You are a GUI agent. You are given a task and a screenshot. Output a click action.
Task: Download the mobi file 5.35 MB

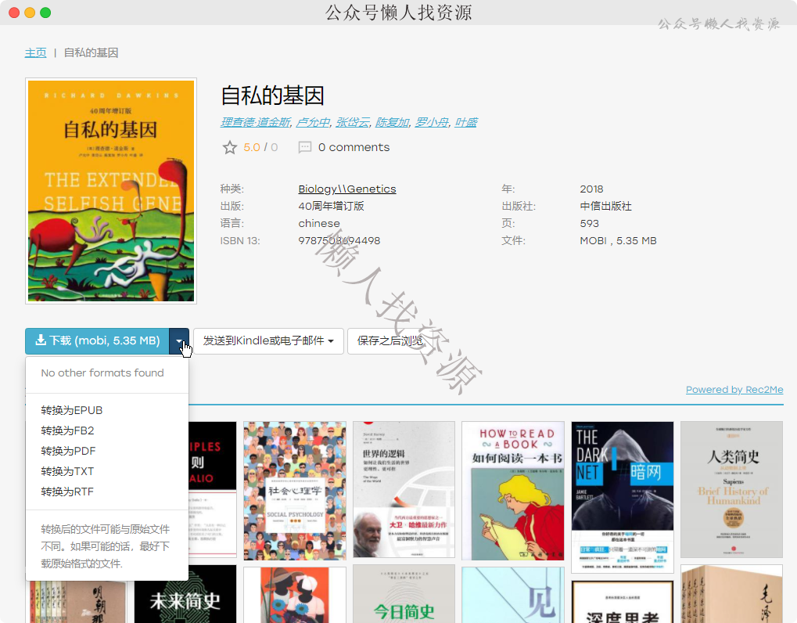(x=98, y=340)
